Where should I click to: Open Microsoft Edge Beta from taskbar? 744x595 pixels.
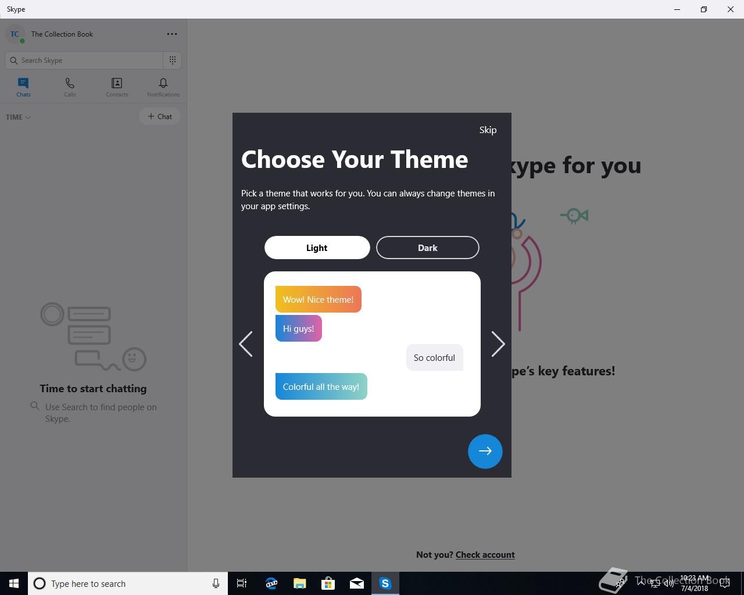pyautogui.click(x=271, y=583)
